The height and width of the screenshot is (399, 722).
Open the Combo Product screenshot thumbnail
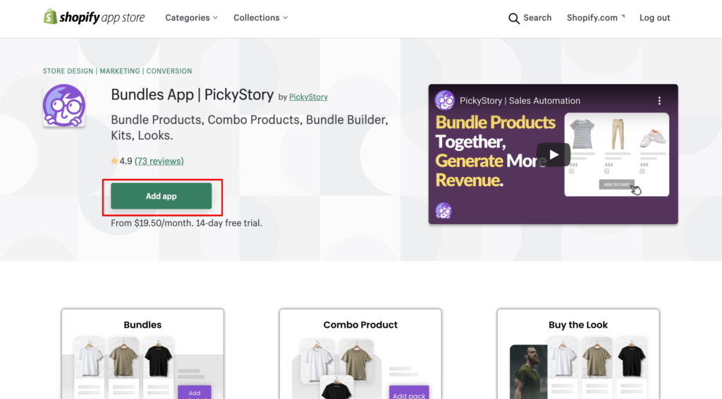pos(360,354)
